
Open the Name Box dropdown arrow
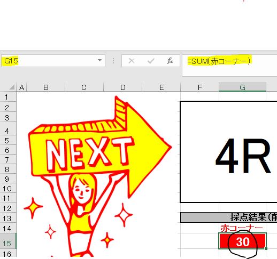pos(100,60)
